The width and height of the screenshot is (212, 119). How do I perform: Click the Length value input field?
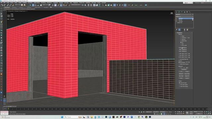click(184, 48)
